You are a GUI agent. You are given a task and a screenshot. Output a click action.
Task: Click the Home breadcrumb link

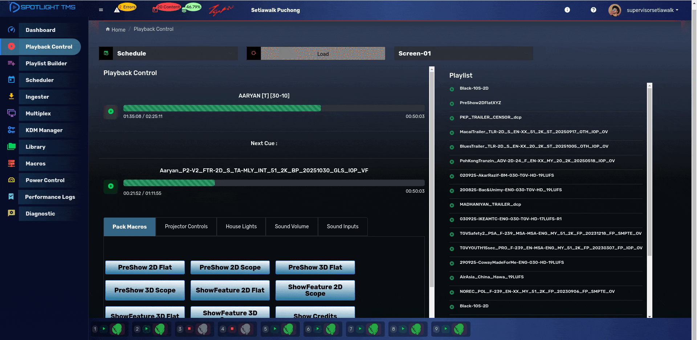(x=118, y=29)
